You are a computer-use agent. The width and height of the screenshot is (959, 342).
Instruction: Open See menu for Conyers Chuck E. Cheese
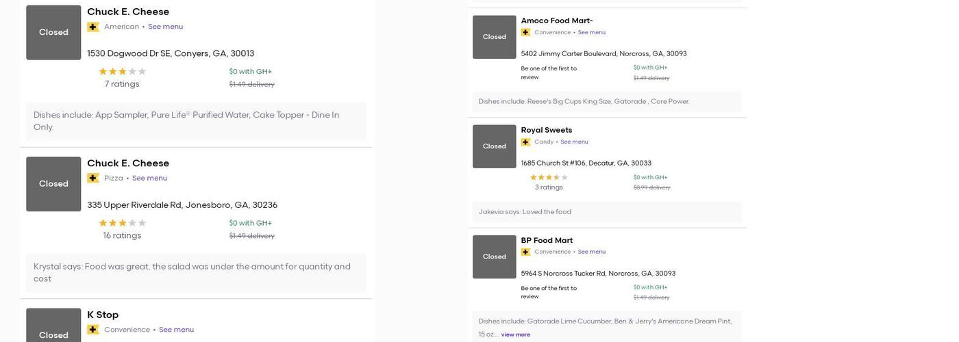165,27
